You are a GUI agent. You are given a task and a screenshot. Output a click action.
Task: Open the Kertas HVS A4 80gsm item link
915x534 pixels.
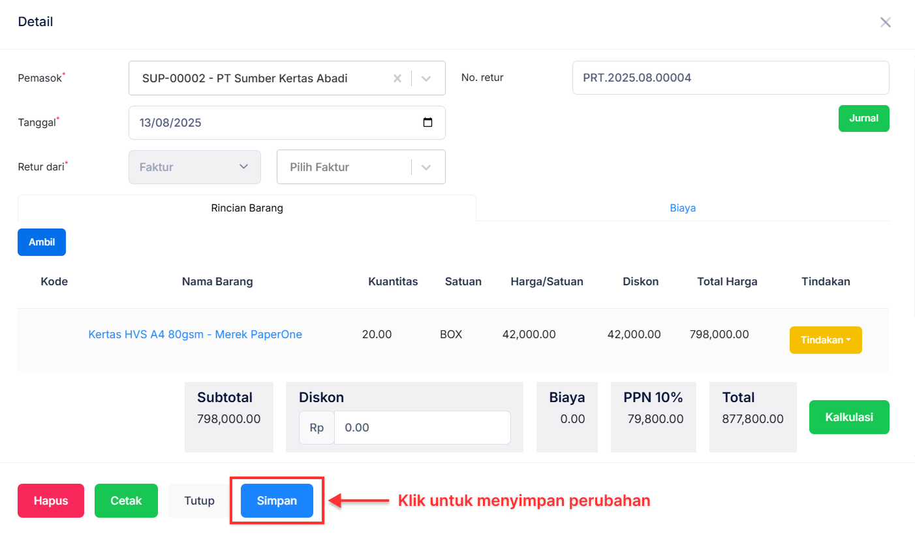click(194, 334)
